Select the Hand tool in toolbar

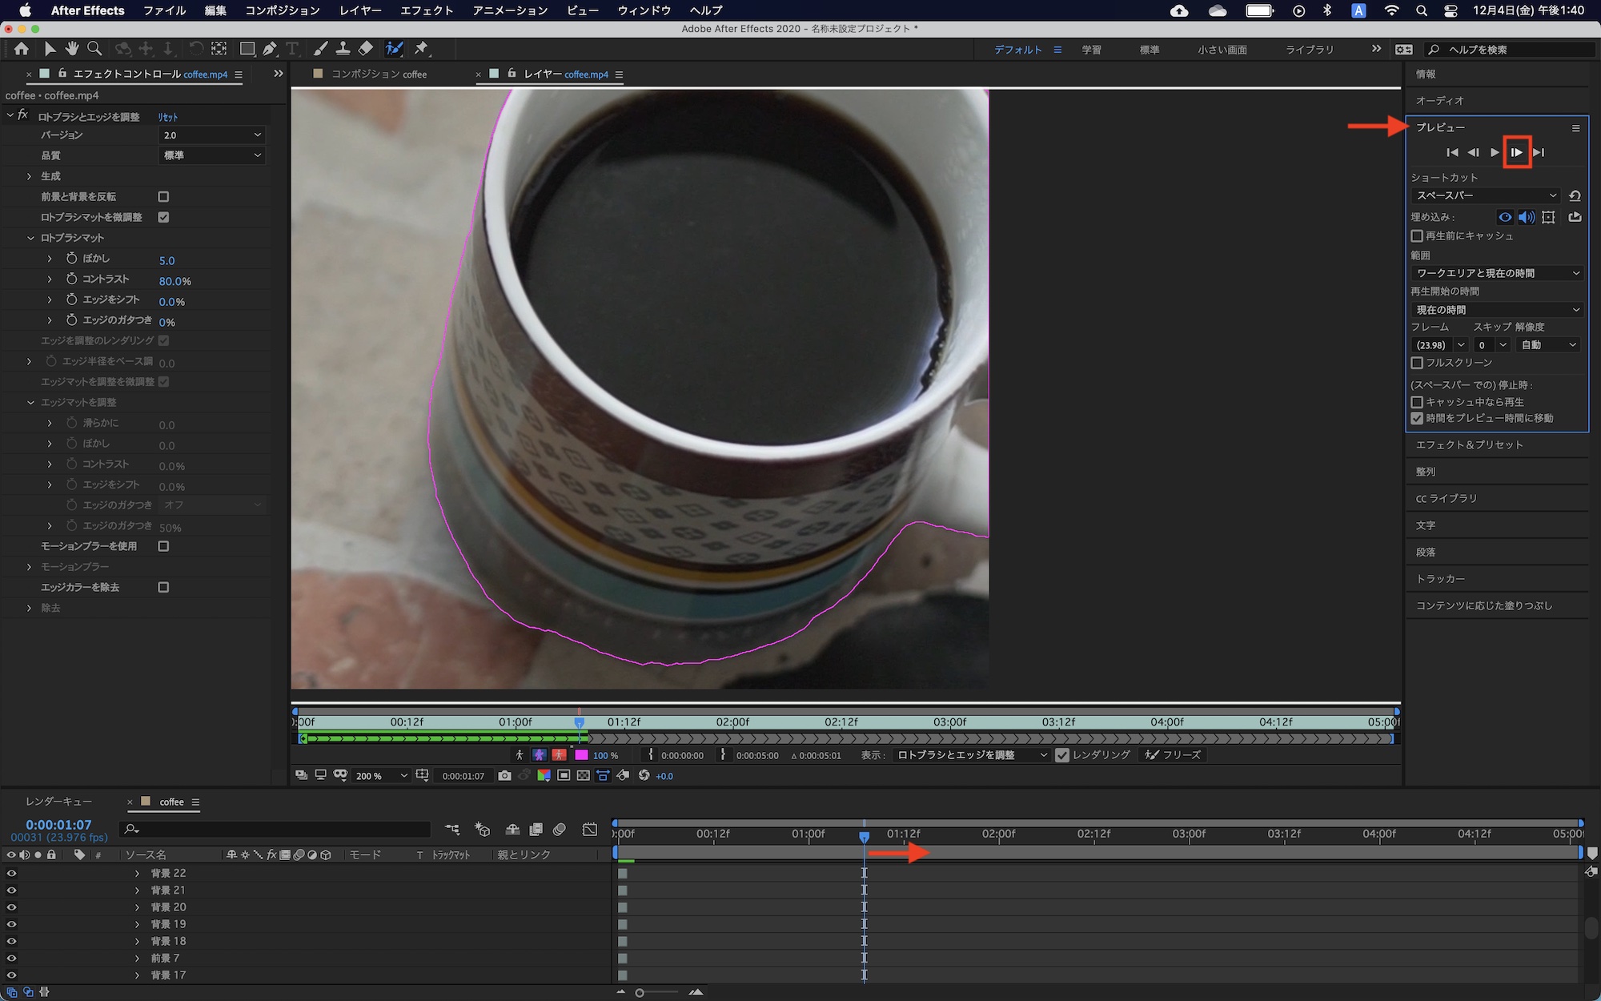pyautogui.click(x=72, y=49)
